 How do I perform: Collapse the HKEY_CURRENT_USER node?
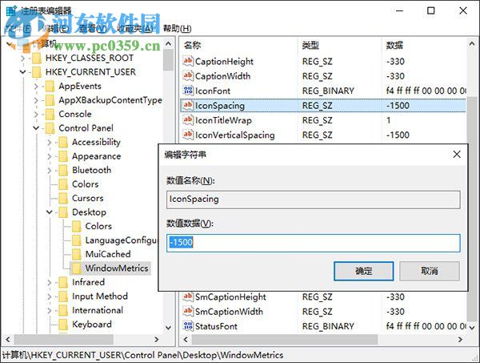[x=23, y=72]
